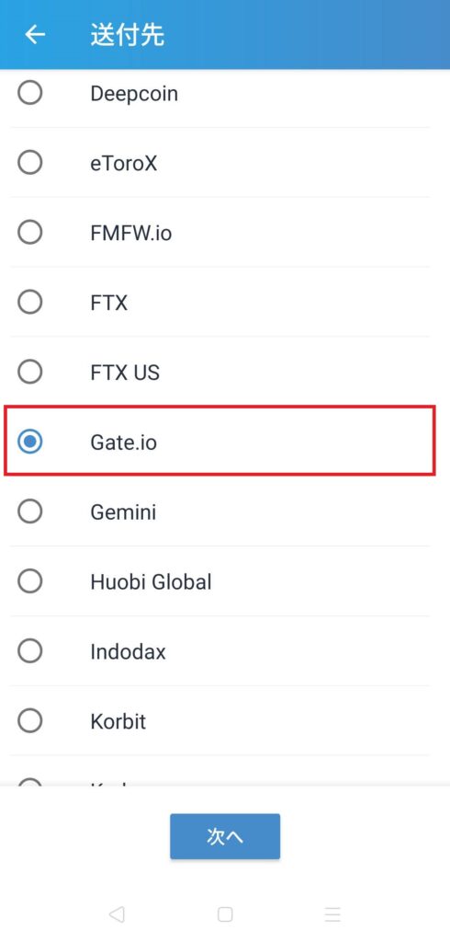This screenshot has width=450, height=942.
Task: Tap the Huobi Global label text
Action: pos(151,581)
